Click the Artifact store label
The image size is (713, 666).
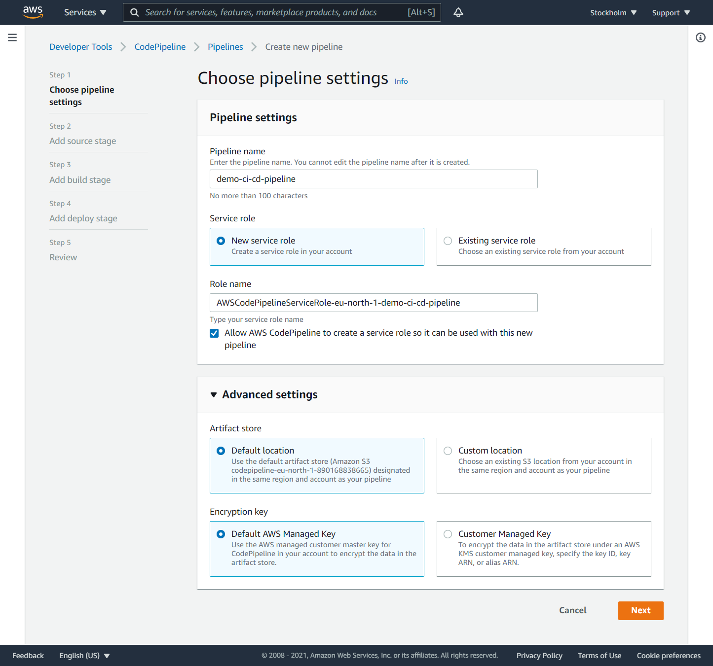[x=235, y=428]
